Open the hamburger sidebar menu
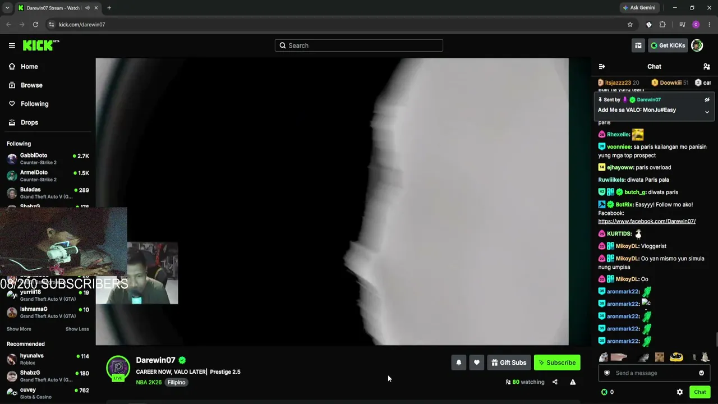 tap(12, 45)
